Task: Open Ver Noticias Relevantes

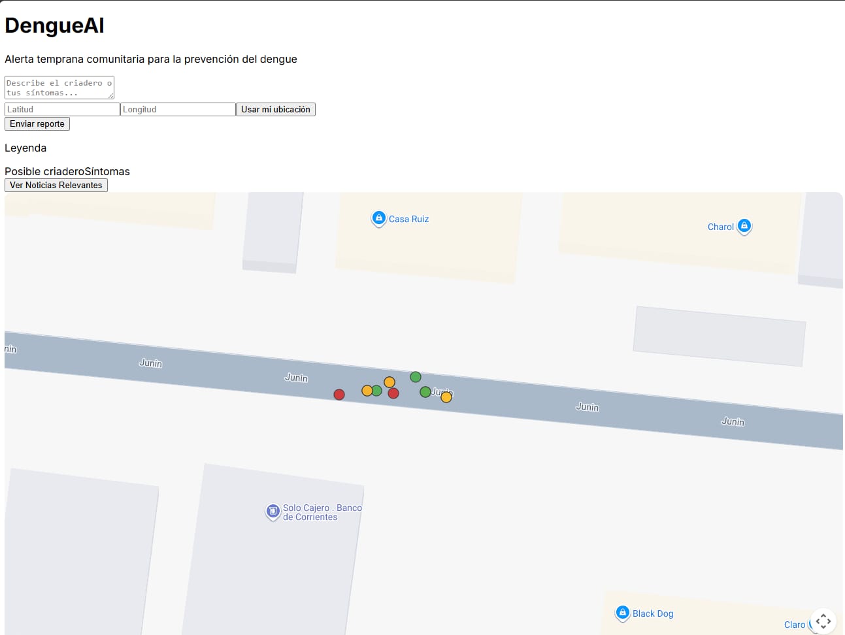Action: (56, 186)
